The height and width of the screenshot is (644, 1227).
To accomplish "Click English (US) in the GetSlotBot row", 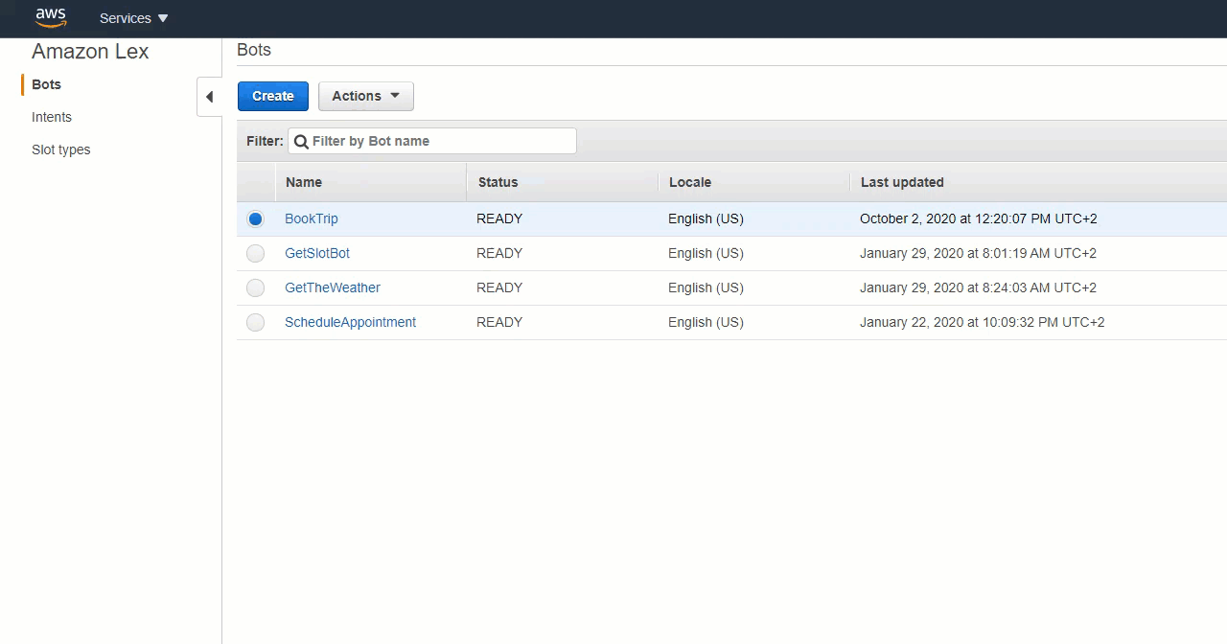I will point(706,253).
